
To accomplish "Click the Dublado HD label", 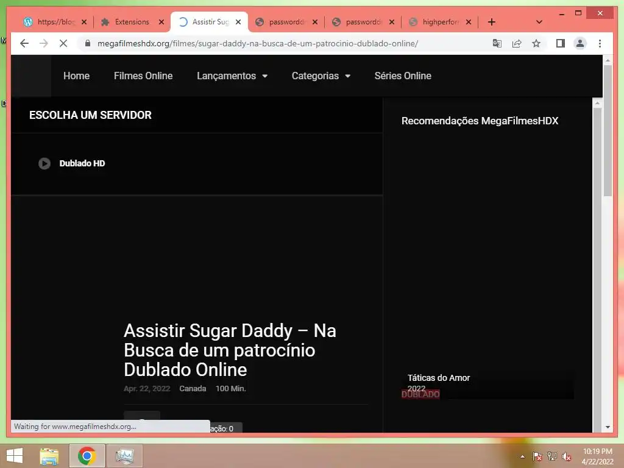I will point(82,163).
